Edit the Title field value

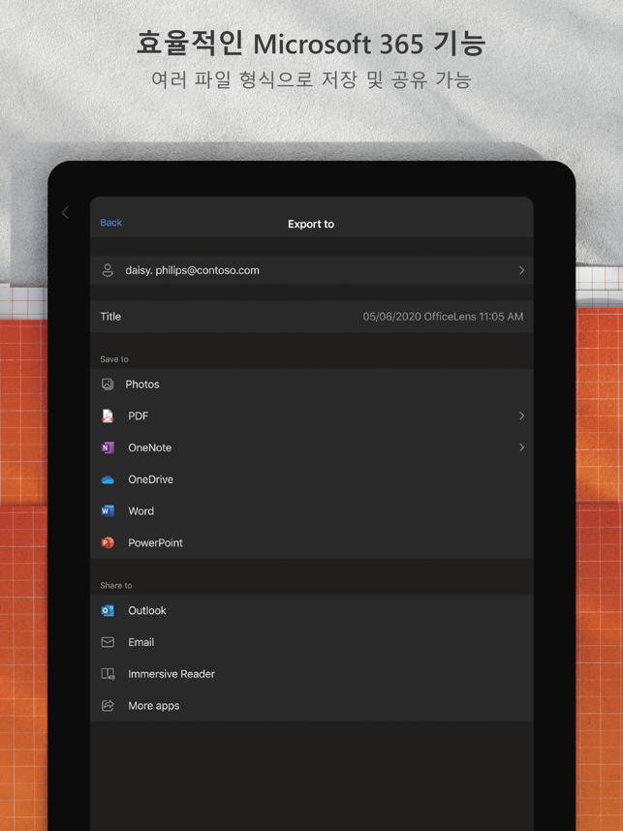pos(442,317)
